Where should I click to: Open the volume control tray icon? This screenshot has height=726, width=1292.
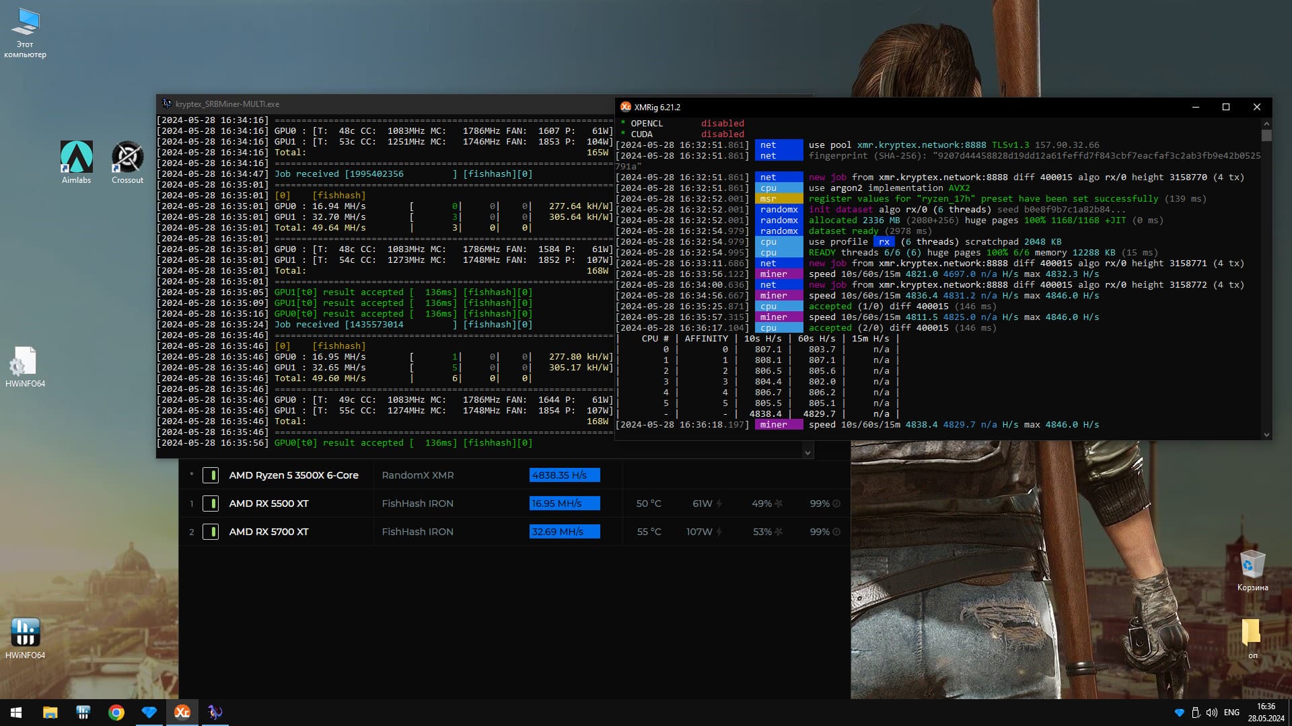(x=1212, y=713)
